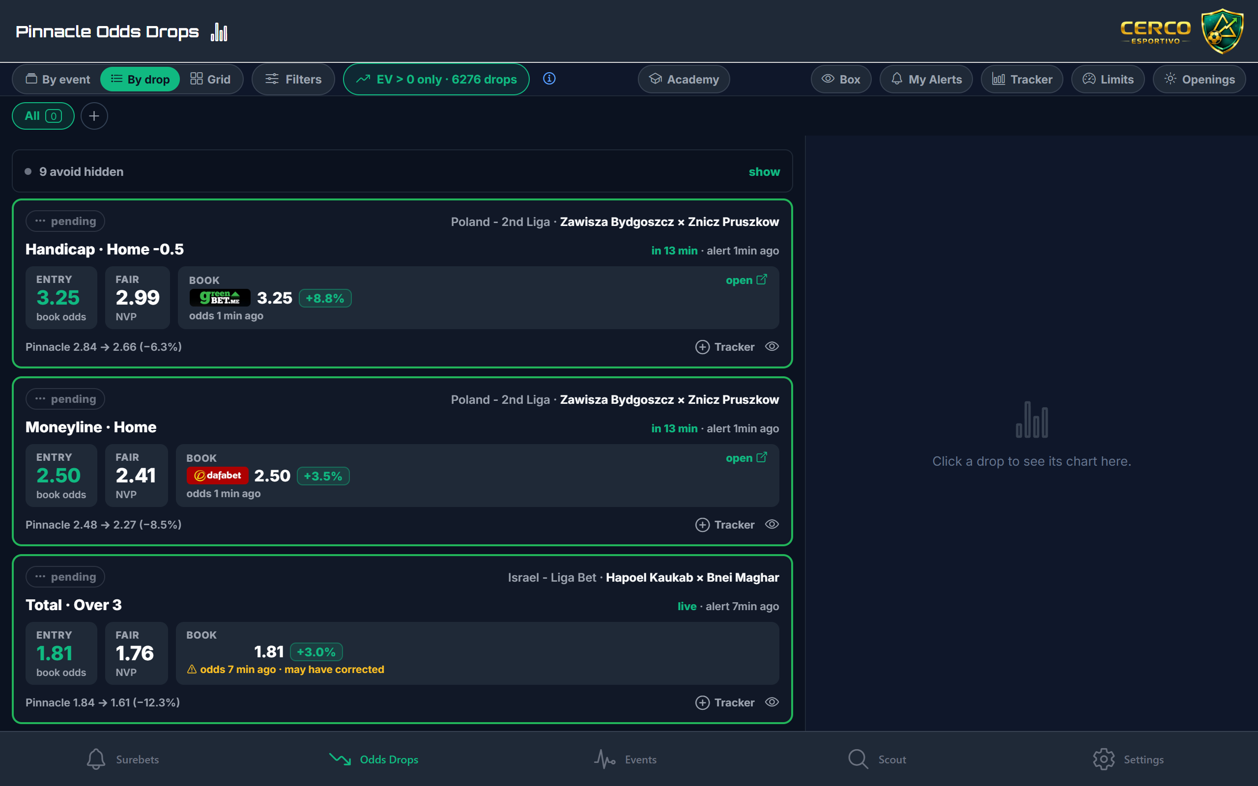Open the Tracker page from top bar

point(1022,79)
